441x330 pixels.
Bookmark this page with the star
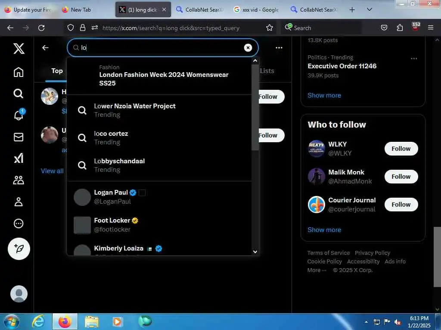point(270,28)
